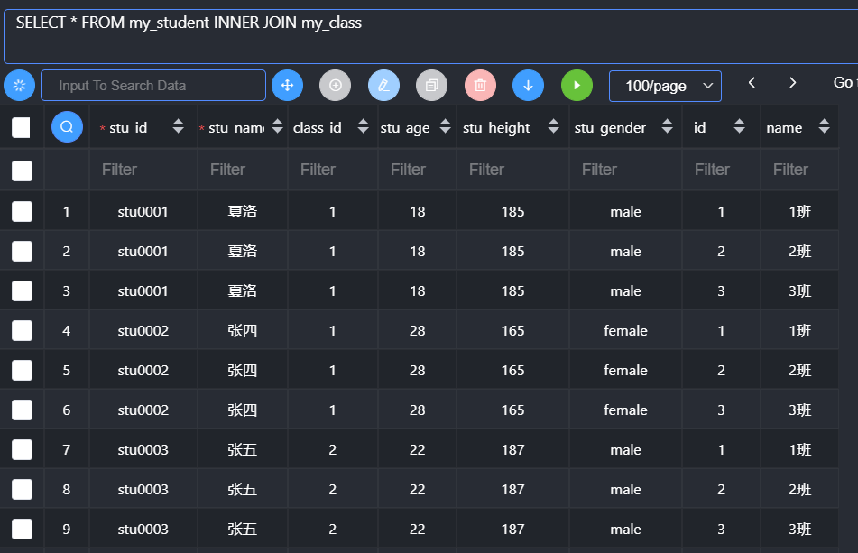Sort by stu_gender column arrows
Viewport: 858px width, 553px height.
pyautogui.click(x=667, y=126)
